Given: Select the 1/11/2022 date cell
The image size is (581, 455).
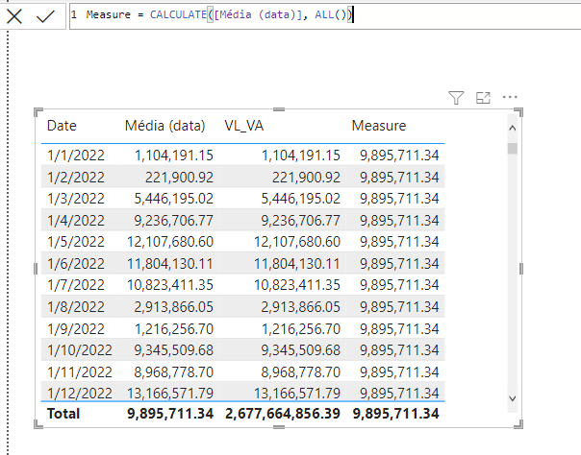Looking at the screenshot, I should click(x=80, y=372).
